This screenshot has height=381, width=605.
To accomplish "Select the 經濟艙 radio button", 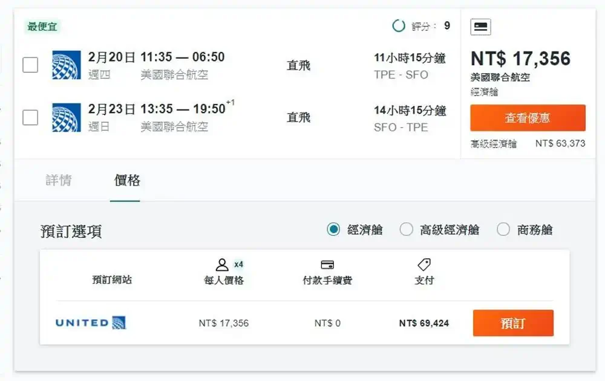I will pyautogui.click(x=333, y=229).
